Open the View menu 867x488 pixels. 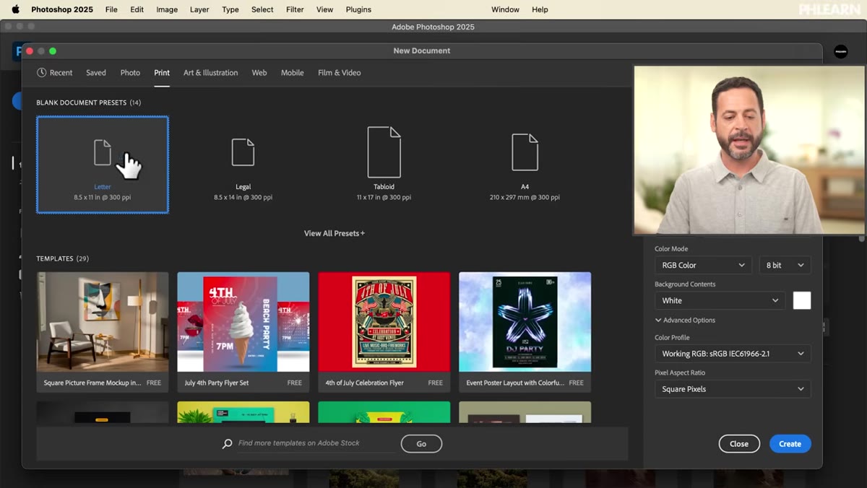pyautogui.click(x=325, y=9)
